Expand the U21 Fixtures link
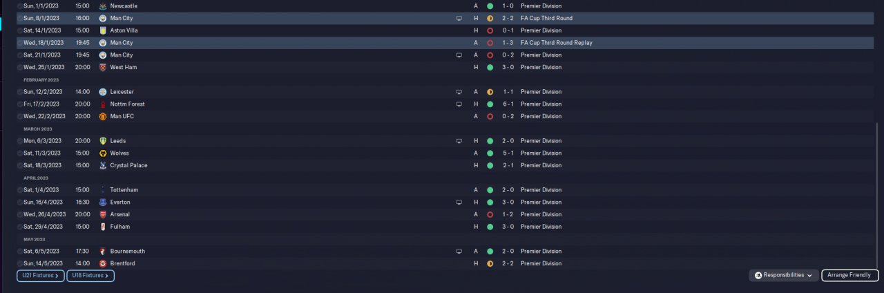Screen dimensions: 884x293 coord(41,276)
